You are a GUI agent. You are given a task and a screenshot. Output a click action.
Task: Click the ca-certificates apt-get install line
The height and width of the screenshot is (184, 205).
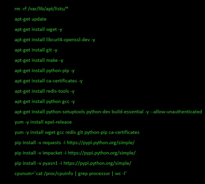(x=49, y=81)
